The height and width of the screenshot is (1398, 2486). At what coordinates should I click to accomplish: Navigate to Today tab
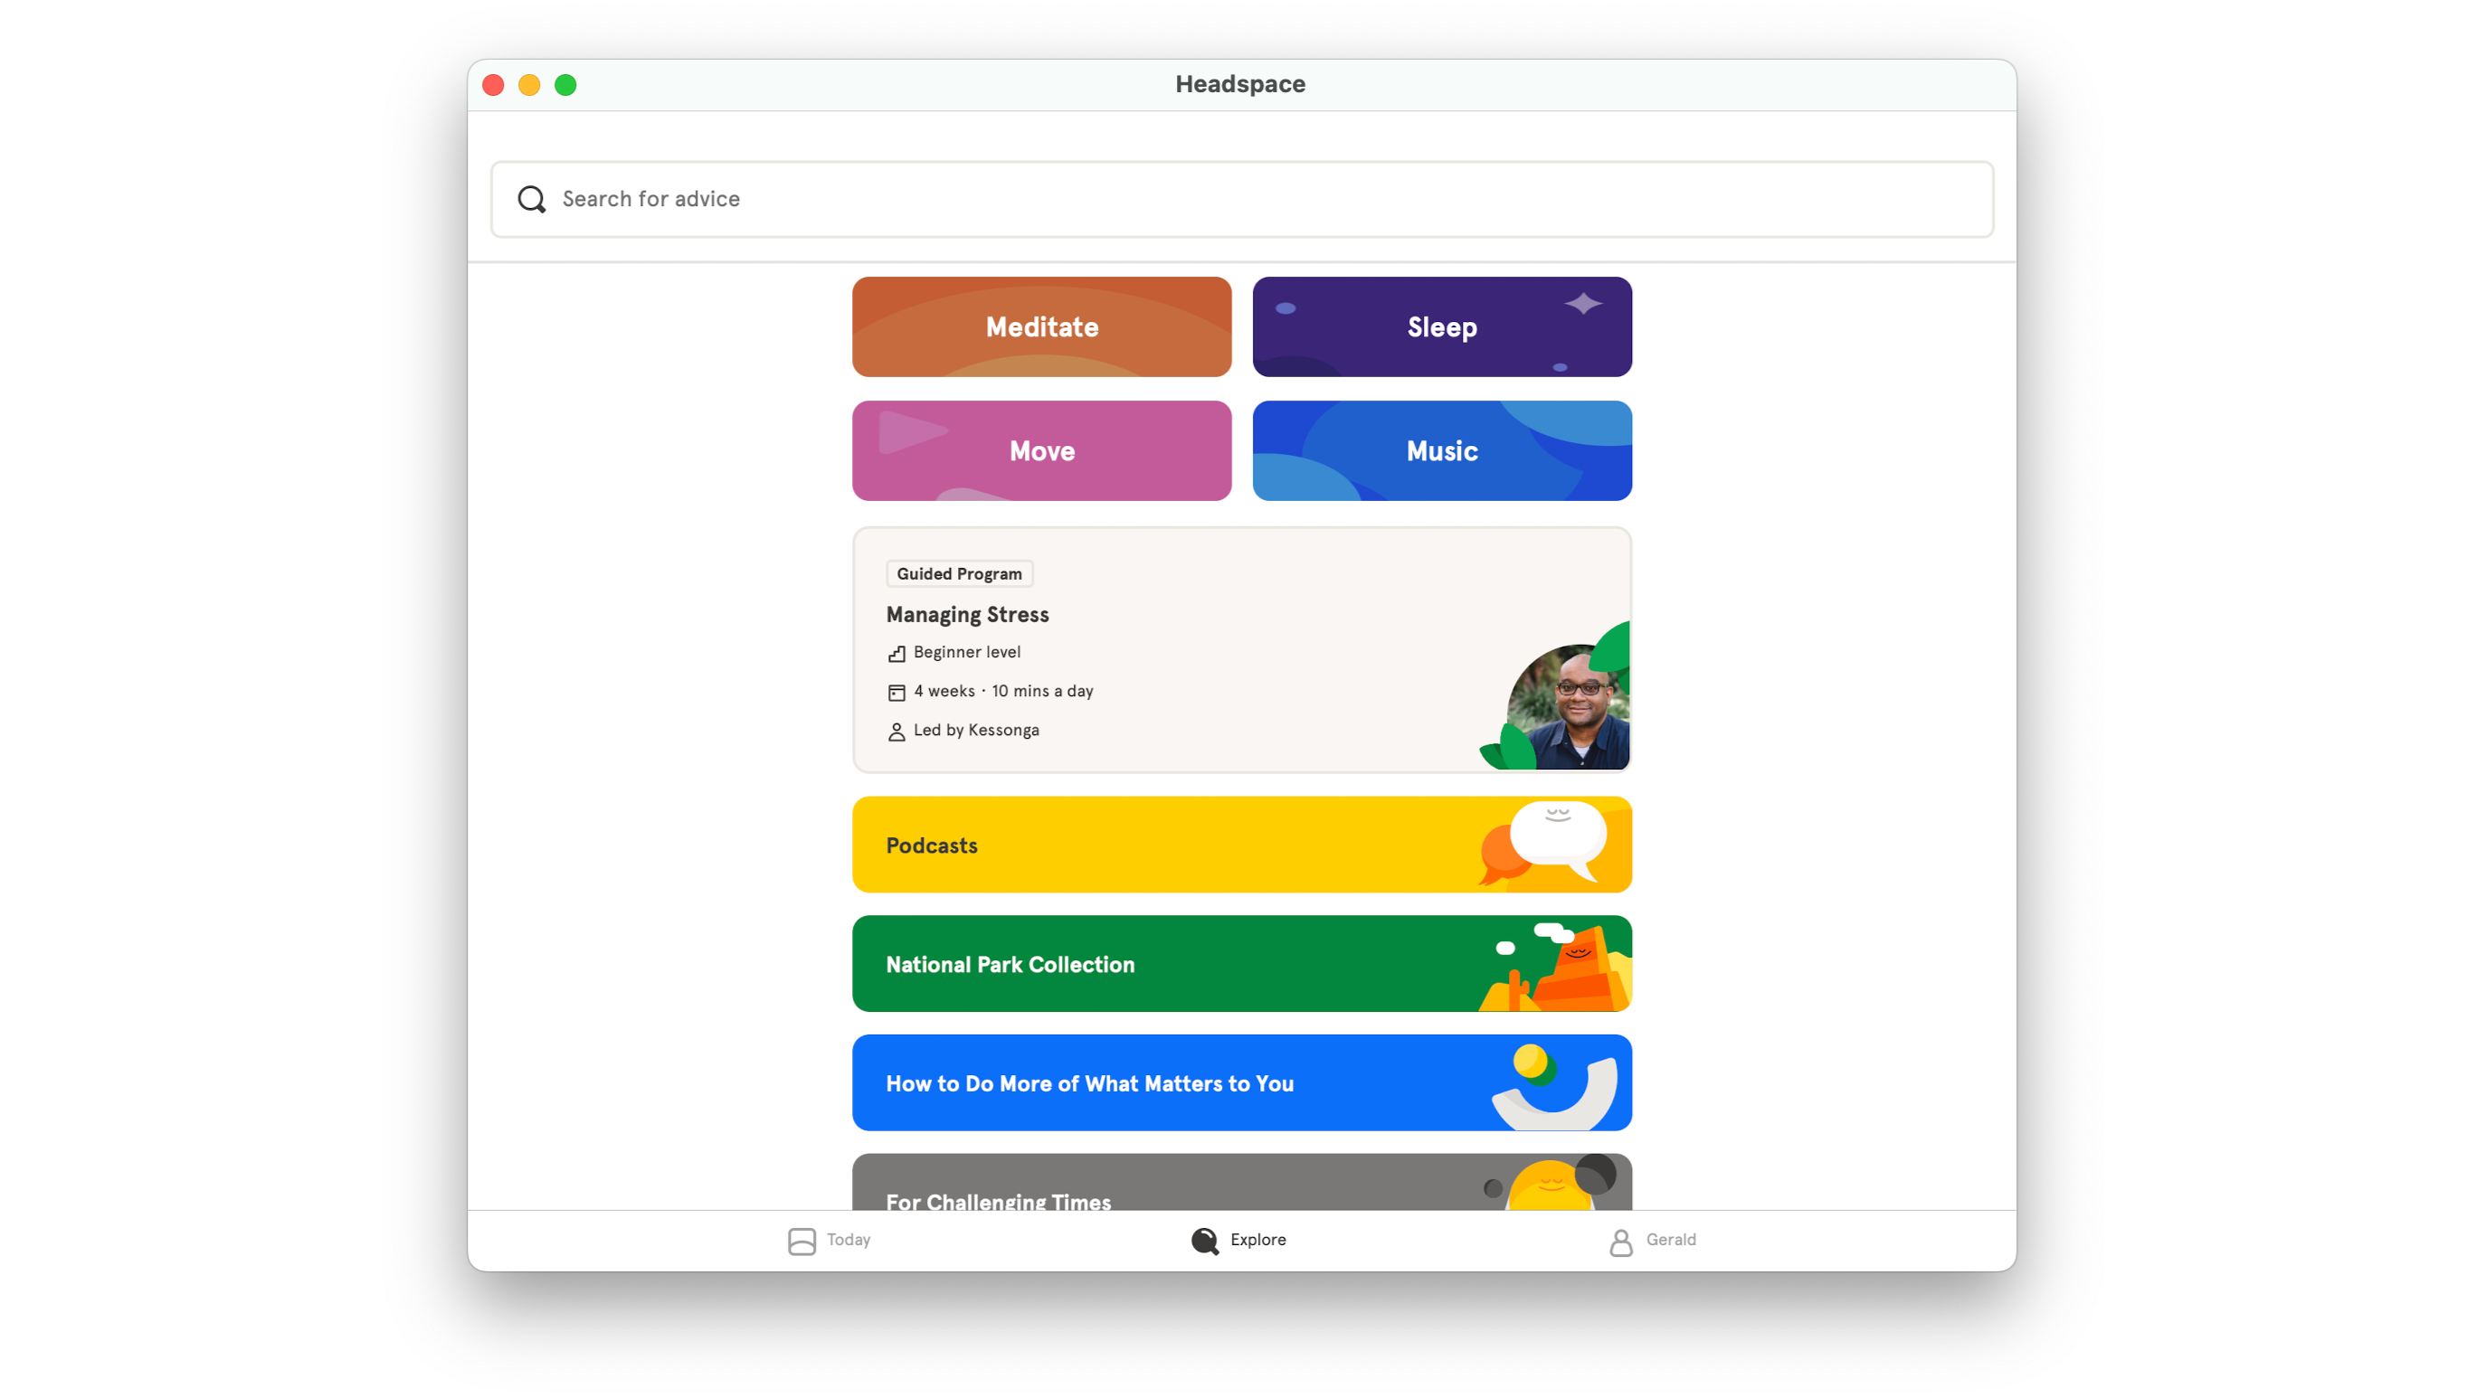(828, 1239)
